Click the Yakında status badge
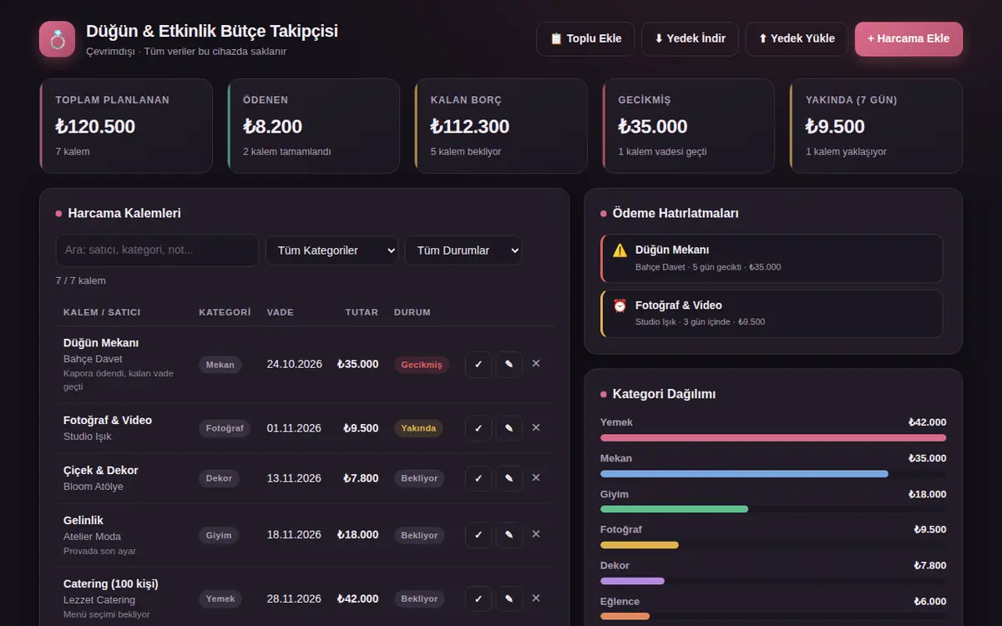Screen dimensions: 1002x626 click(418, 428)
